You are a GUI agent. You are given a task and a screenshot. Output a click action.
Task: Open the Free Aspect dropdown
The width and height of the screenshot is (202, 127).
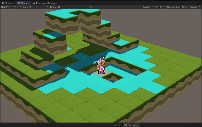32,7
